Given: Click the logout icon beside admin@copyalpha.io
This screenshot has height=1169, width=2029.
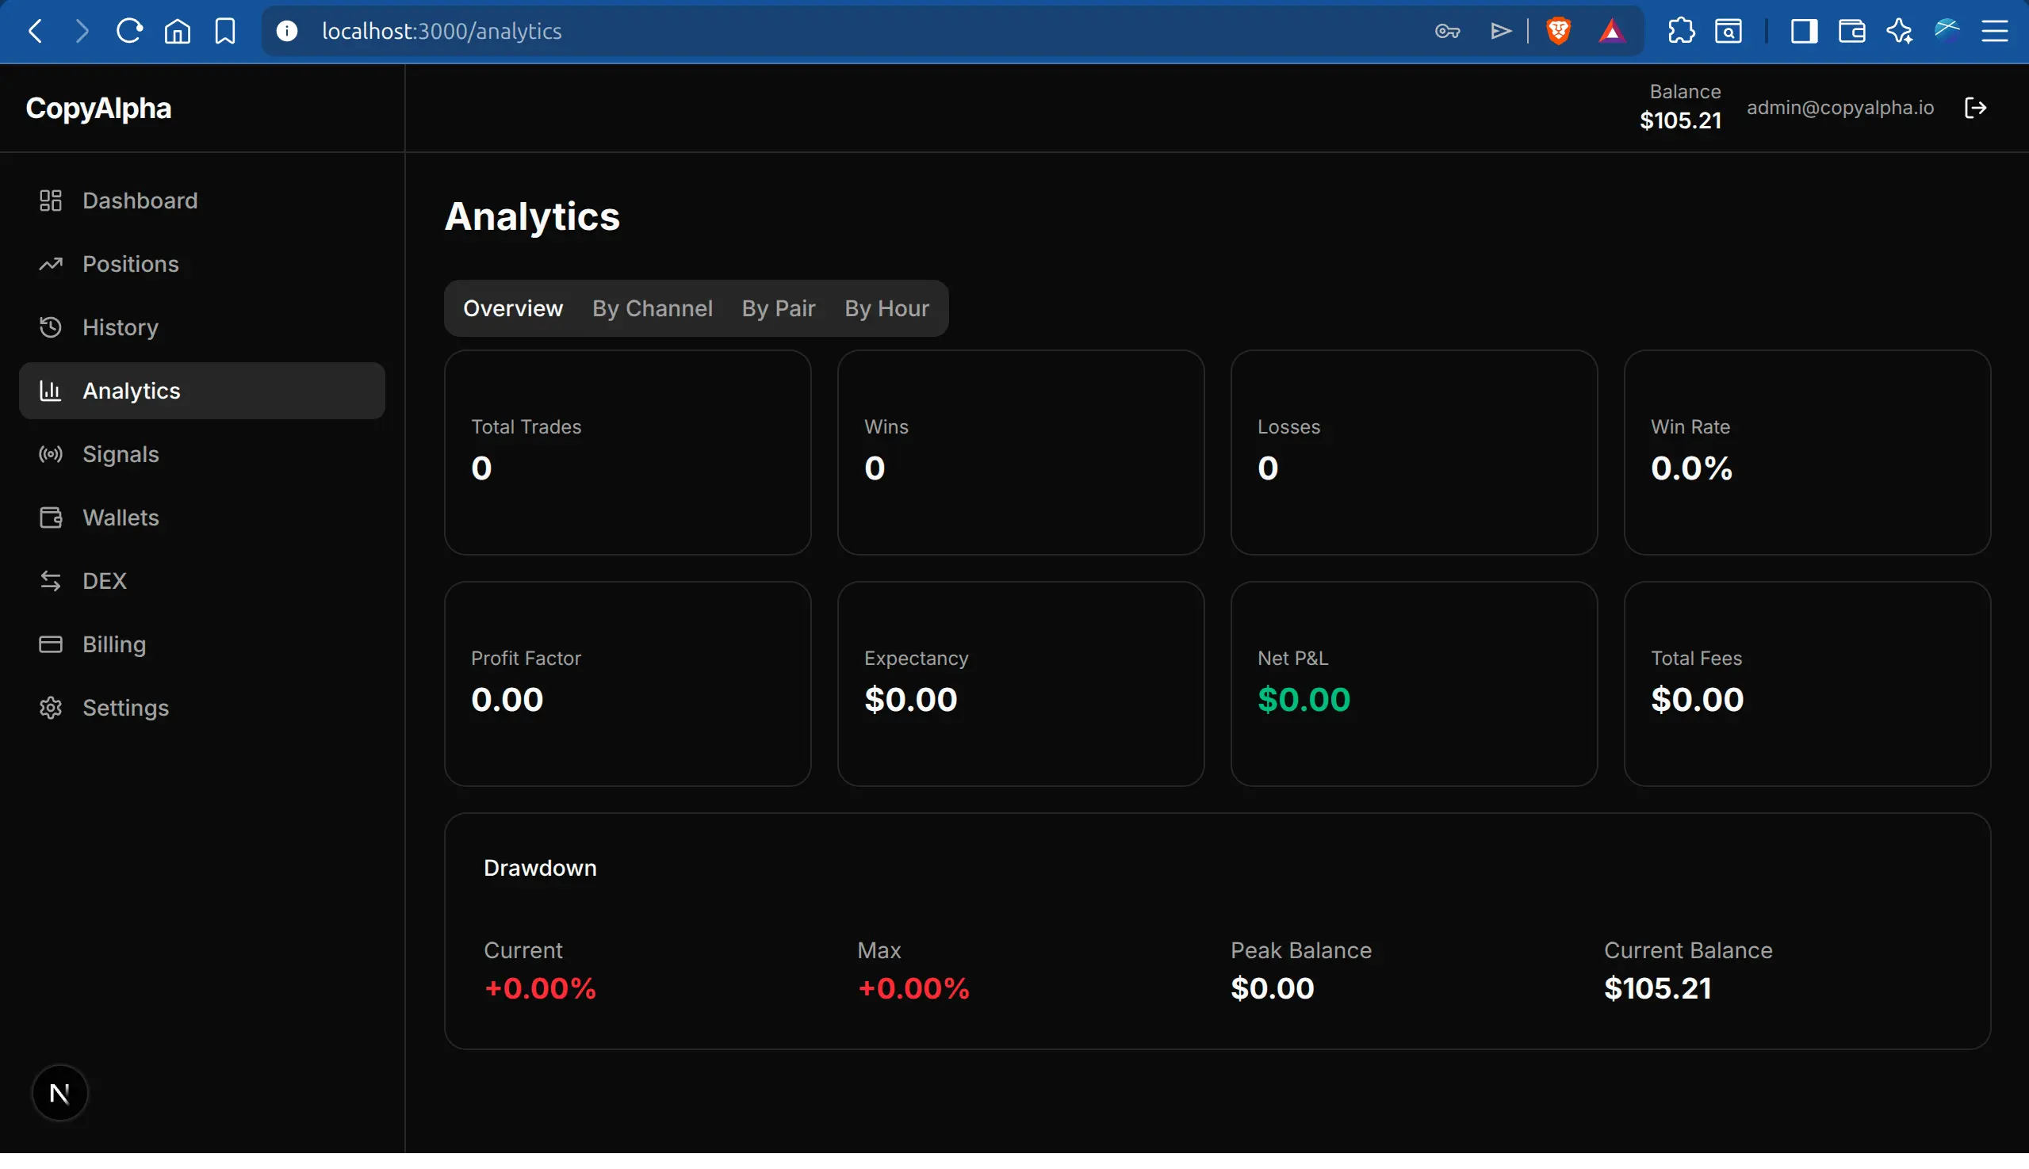Looking at the screenshot, I should pos(1976,107).
